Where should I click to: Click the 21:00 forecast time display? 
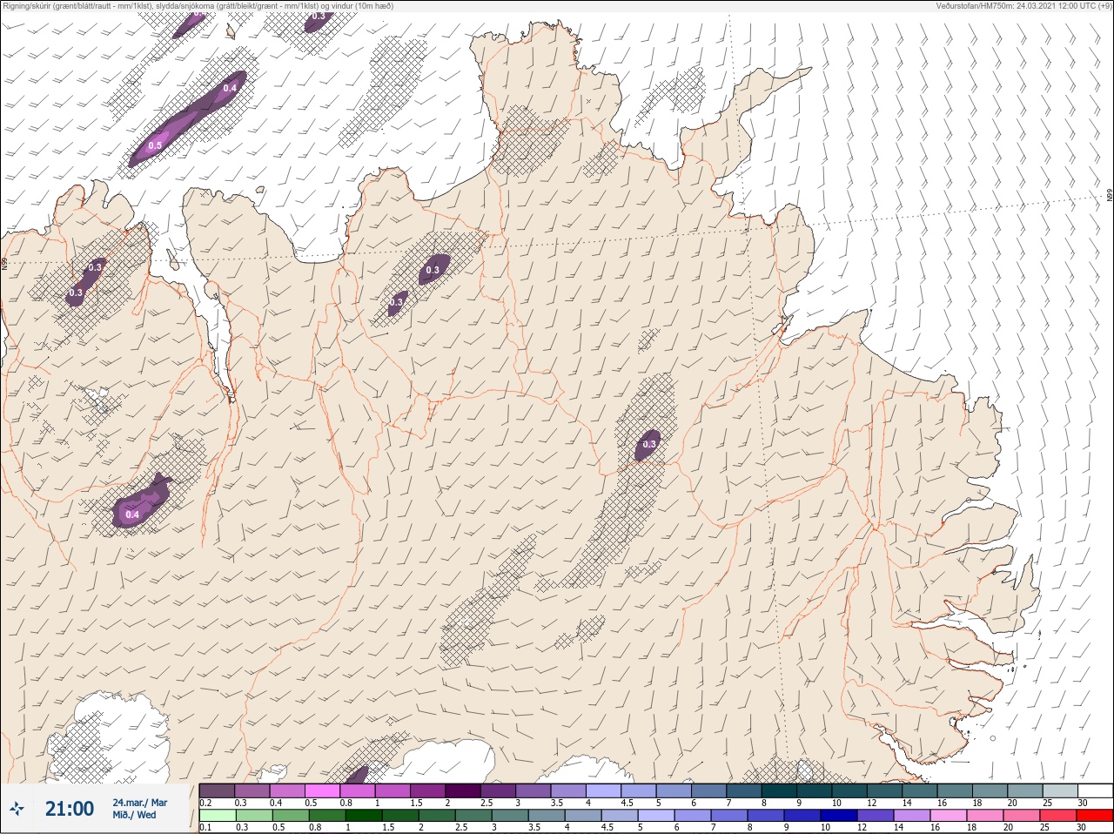tap(70, 809)
